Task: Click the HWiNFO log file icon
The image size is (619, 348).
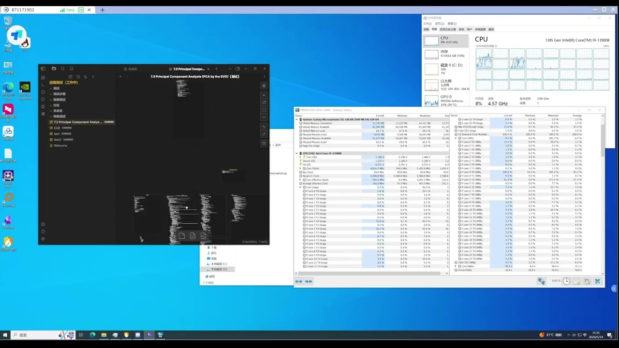Action: pos(577,281)
